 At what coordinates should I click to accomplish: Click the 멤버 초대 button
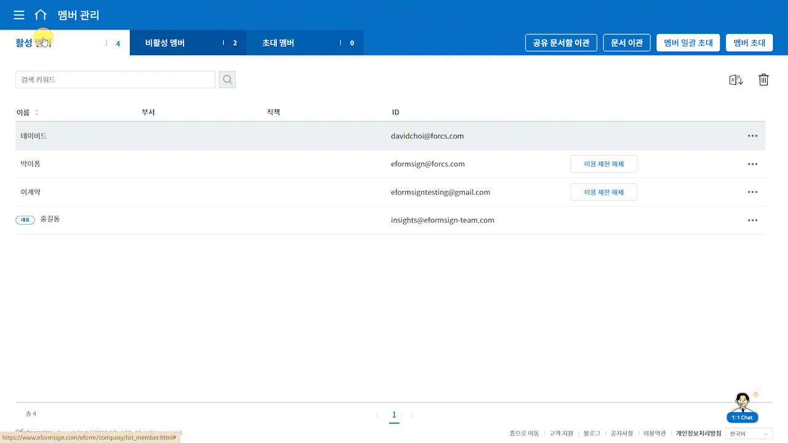point(749,43)
